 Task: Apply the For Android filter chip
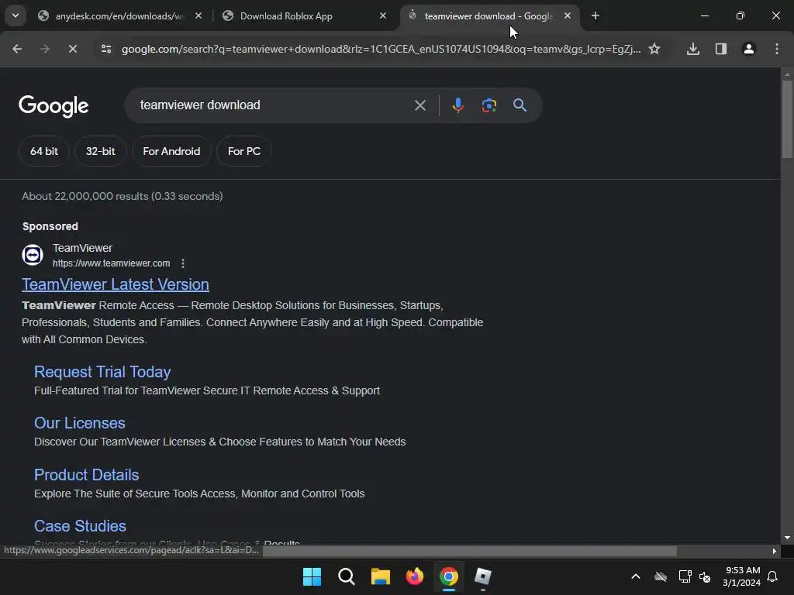coord(171,151)
